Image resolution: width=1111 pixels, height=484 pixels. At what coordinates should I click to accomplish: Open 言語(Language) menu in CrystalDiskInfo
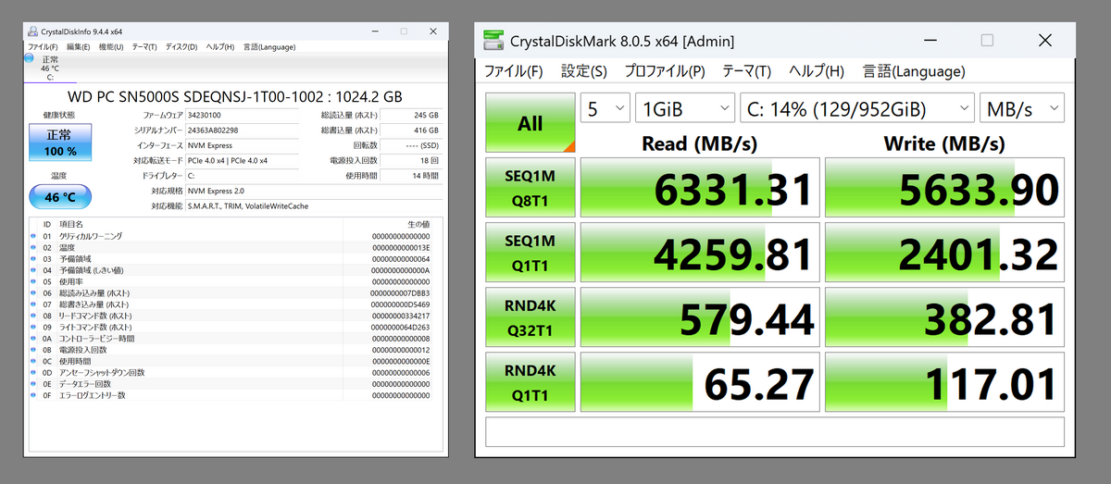click(x=269, y=47)
